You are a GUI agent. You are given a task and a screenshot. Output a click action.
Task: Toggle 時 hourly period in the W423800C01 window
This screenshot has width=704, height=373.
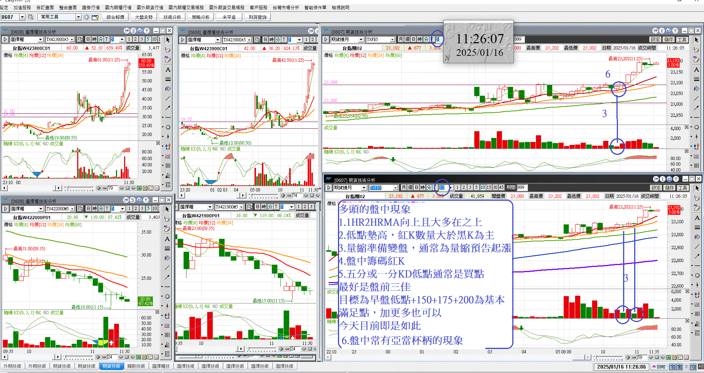tap(94, 39)
